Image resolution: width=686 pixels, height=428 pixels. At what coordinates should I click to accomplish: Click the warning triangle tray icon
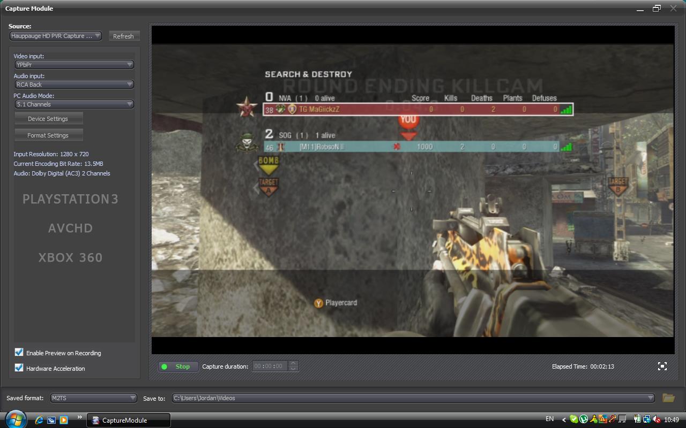603,419
